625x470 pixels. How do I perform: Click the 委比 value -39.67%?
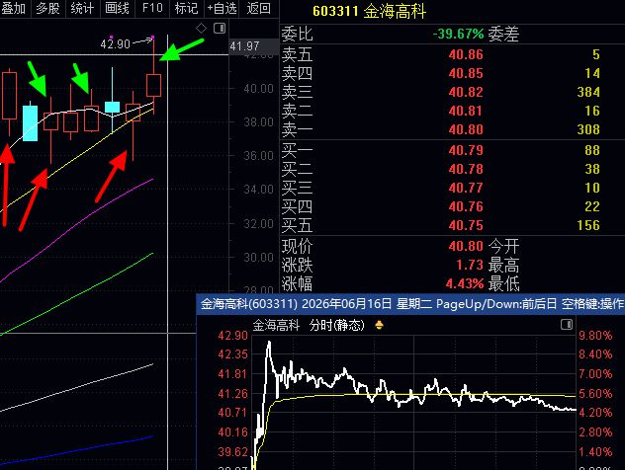pos(459,34)
